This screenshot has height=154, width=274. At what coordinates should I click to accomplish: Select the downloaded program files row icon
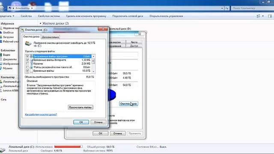coord(31,56)
